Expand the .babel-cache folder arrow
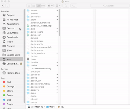The width and height of the screenshot is (130, 109). pos(57,32)
